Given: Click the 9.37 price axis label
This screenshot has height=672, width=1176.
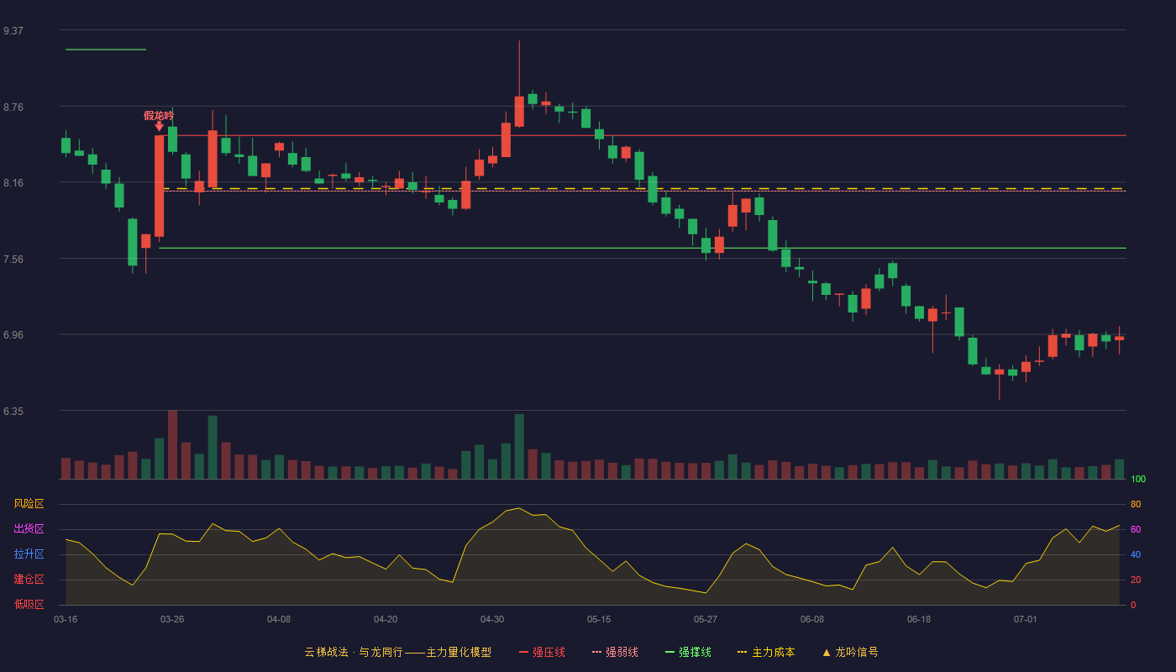Looking at the screenshot, I should (x=13, y=31).
